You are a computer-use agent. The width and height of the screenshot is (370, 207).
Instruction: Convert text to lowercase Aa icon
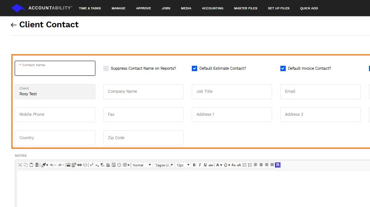pyautogui.click(x=233, y=165)
